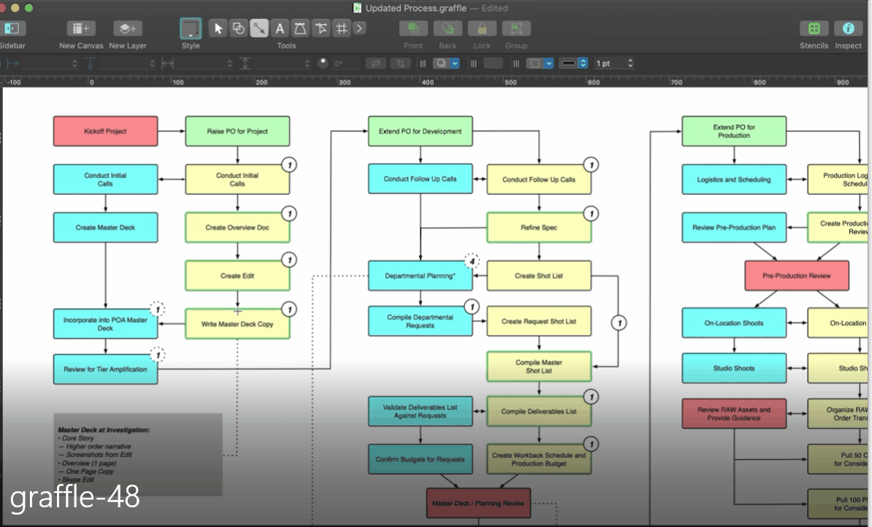Select Compile Deliverables List box
Image resolution: width=872 pixels, height=527 pixels.
tap(539, 412)
